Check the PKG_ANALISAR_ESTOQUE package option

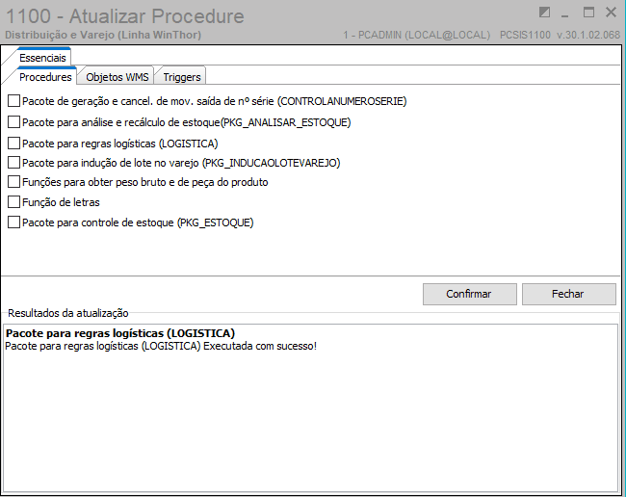click(13, 122)
